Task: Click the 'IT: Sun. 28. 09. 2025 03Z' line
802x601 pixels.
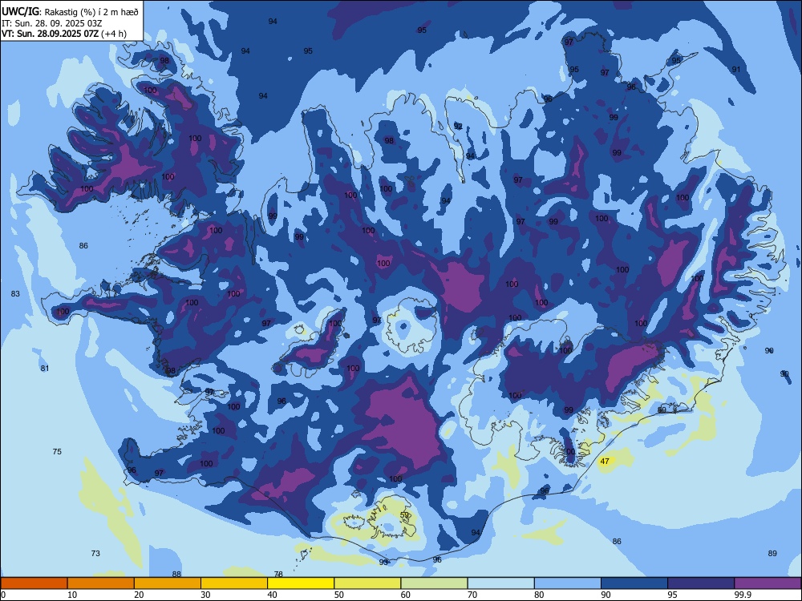Action: 51,23
